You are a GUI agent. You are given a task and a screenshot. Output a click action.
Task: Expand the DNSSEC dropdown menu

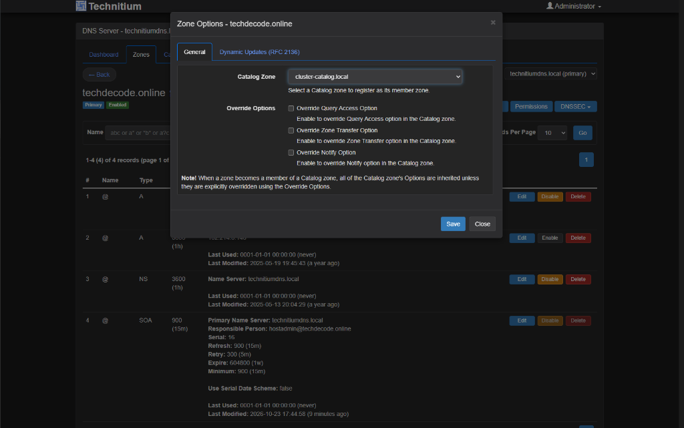(575, 106)
